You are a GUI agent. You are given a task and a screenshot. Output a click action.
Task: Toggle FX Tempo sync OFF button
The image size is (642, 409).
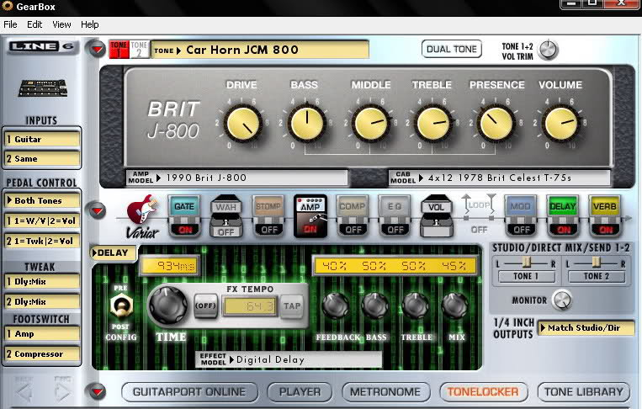(x=205, y=305)
